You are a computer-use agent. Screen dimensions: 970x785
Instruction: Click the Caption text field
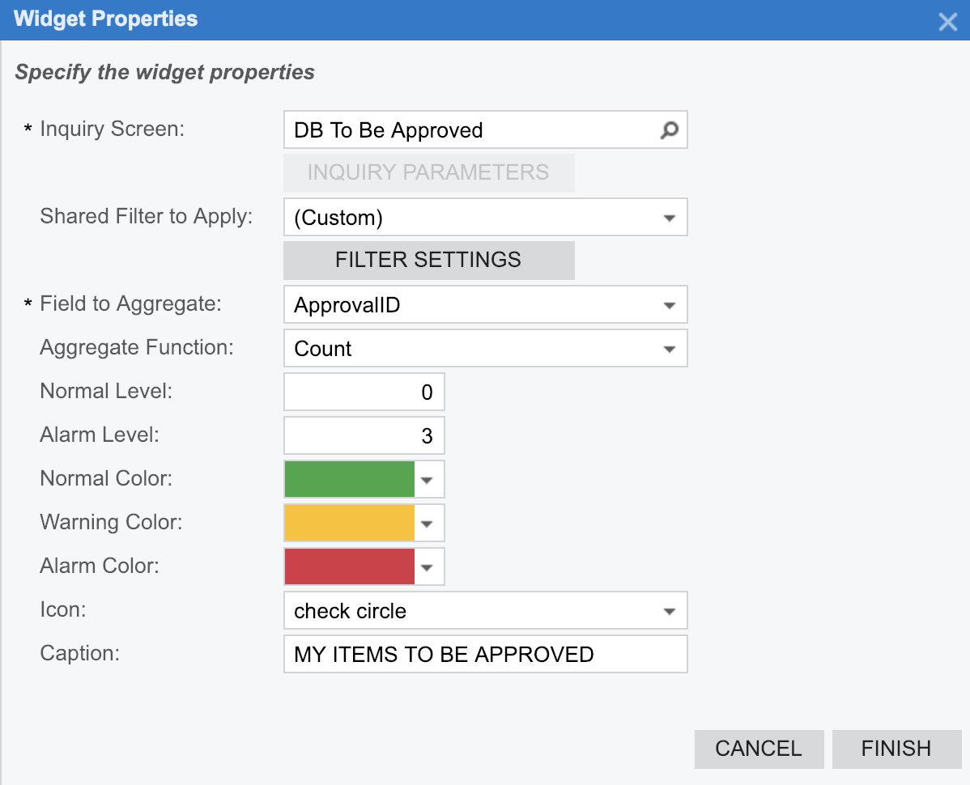click(485, 654)
